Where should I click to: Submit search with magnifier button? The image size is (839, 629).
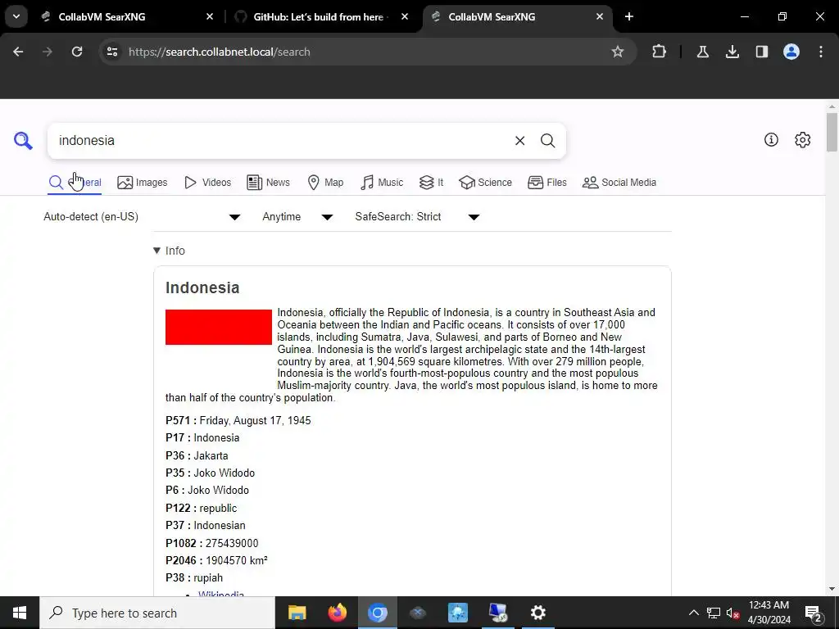(x=547, y=141)
